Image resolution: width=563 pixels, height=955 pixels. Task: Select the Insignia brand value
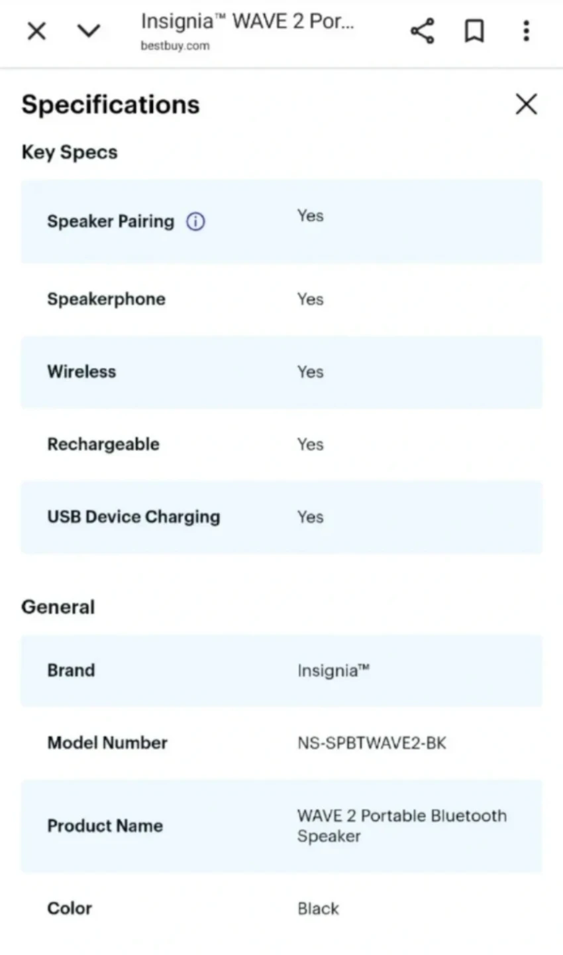tap(333, 670)
